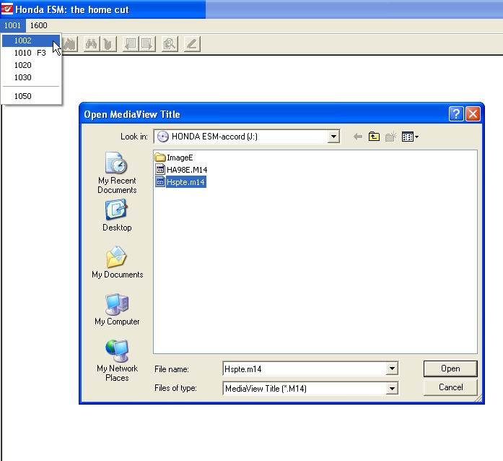503x461 pixels.
Task: Close the Open MediaView Title dialog
Action: click(473, 113)
